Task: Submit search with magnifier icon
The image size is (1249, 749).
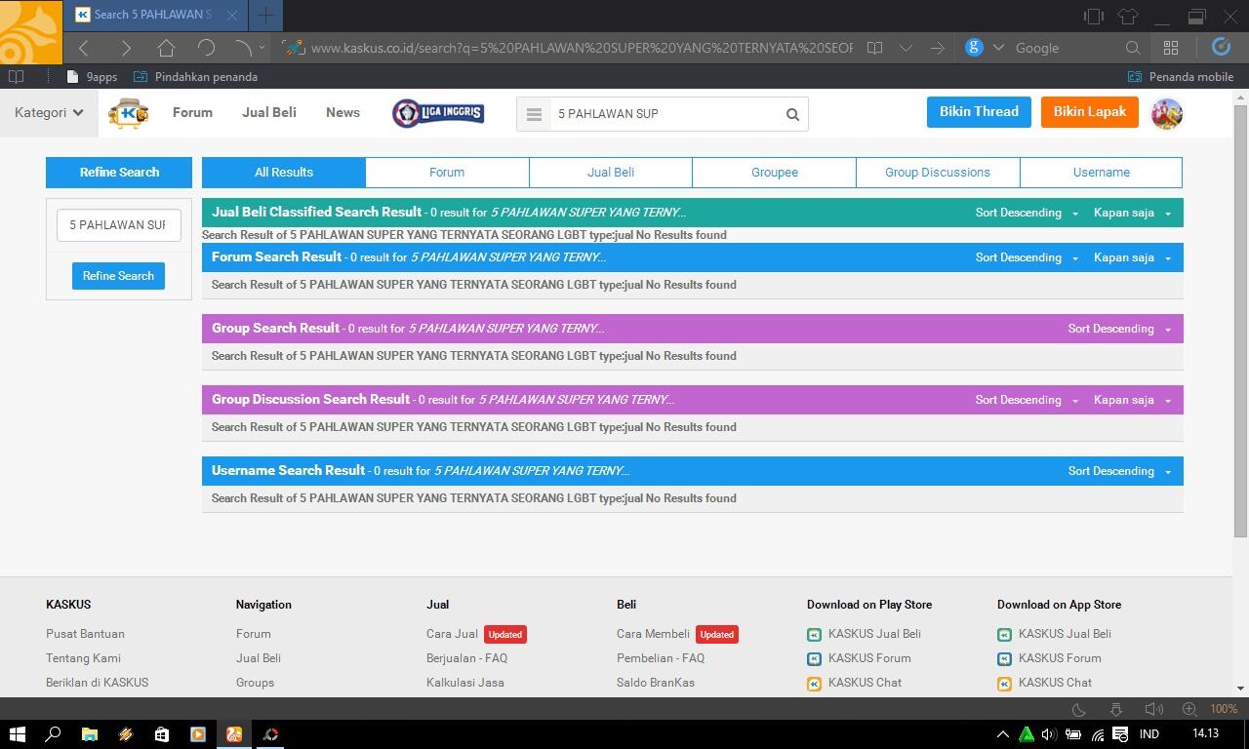Action: pos(792,114)
